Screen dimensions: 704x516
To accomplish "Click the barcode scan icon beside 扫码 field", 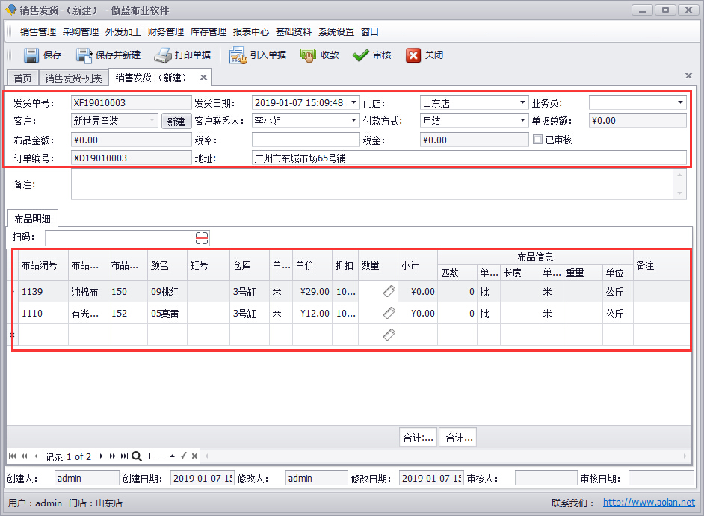I will [200, 237].
